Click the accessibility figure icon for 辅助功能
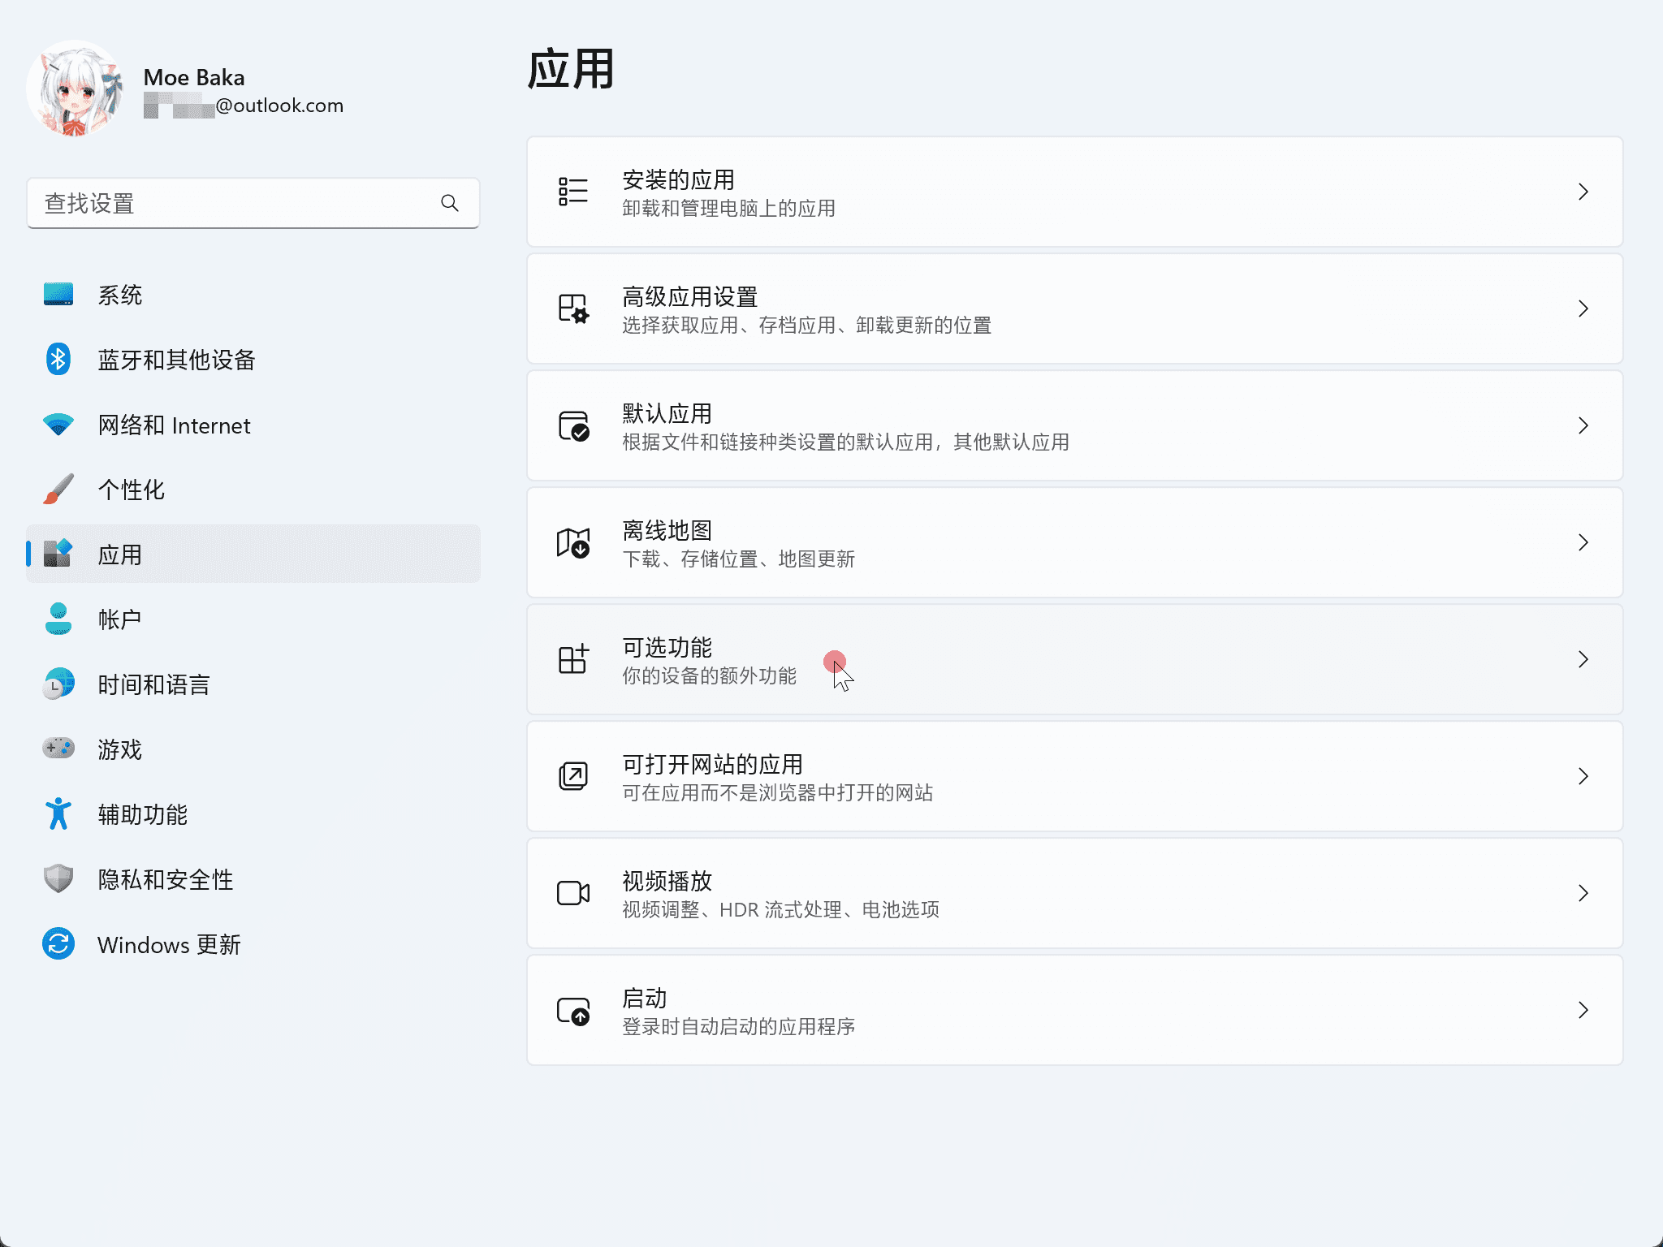This screenshot has width=1663, height=1247. pos(58,814)
